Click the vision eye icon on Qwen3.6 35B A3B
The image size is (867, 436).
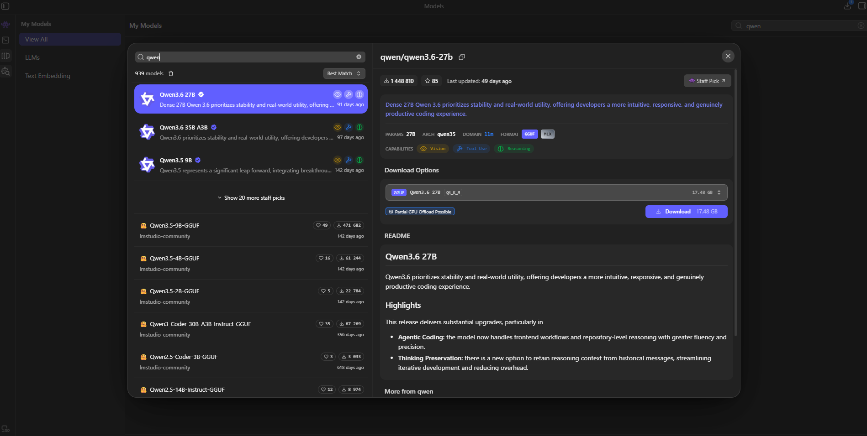point(338,127)
